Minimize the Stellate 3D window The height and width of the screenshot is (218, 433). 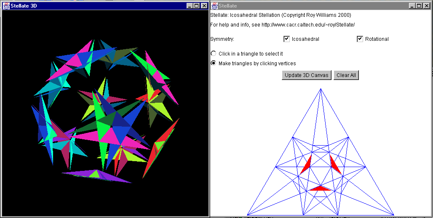[x=190, y=6]
